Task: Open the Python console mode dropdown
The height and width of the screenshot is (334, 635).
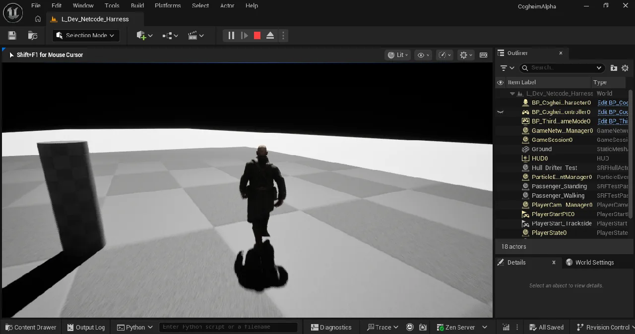Action: 135,327
